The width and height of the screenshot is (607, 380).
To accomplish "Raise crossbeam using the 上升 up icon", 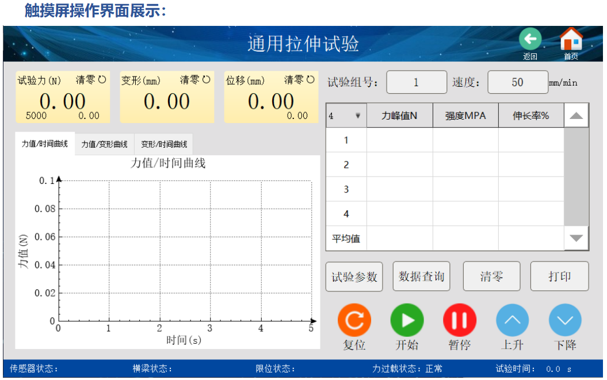I will pos(512,320).
